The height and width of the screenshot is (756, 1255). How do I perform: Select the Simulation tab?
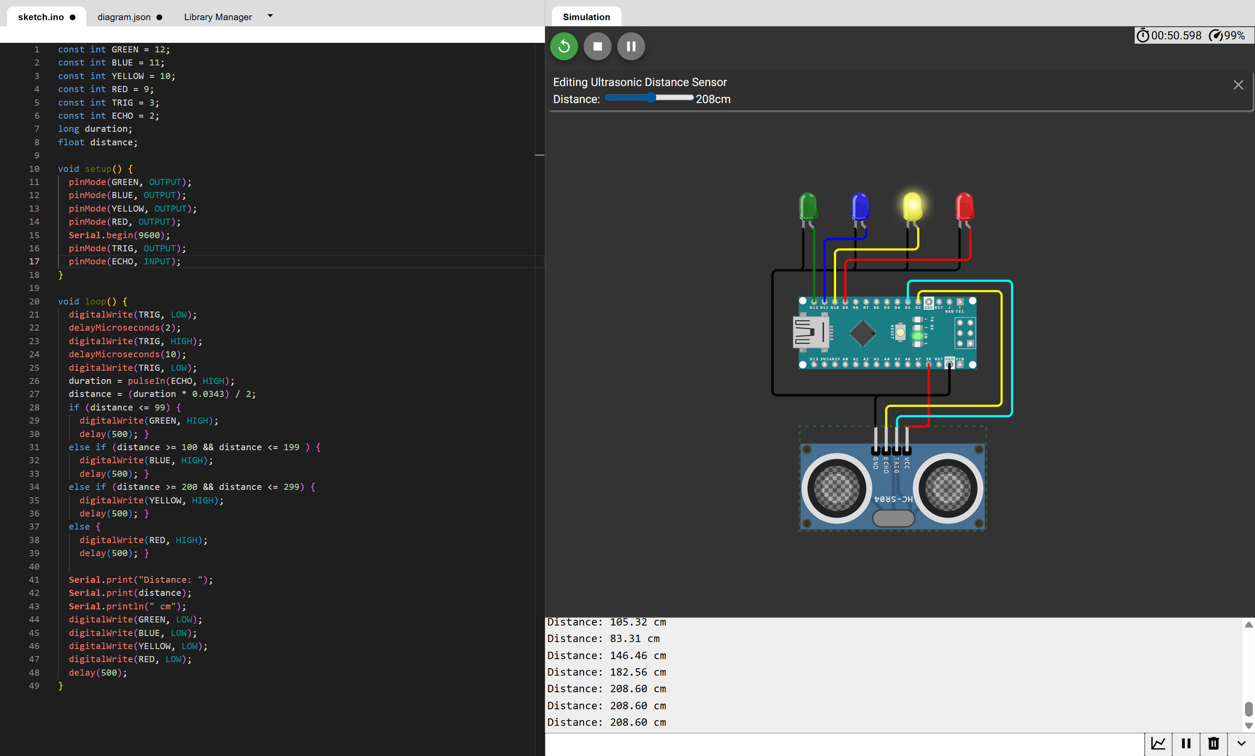[x=586, y=17]
